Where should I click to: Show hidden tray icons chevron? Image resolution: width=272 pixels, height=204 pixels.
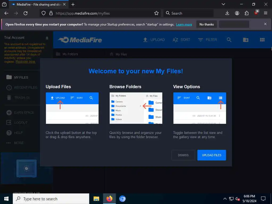point(225,199)
